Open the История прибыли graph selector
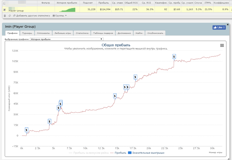Image resolution: width=232 pixels, height=160 pixels. (x=67, y=39)
